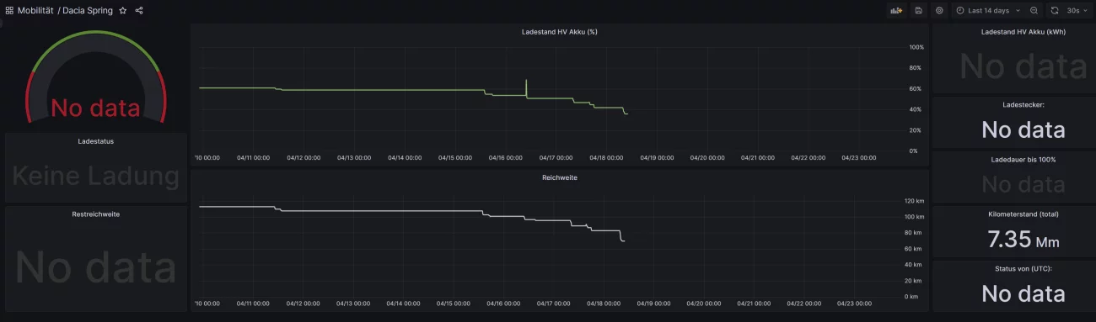Open the Ladestand HV Akku (%) panel menu
This screenshot has width=1096, height=322.
(560, 31)
